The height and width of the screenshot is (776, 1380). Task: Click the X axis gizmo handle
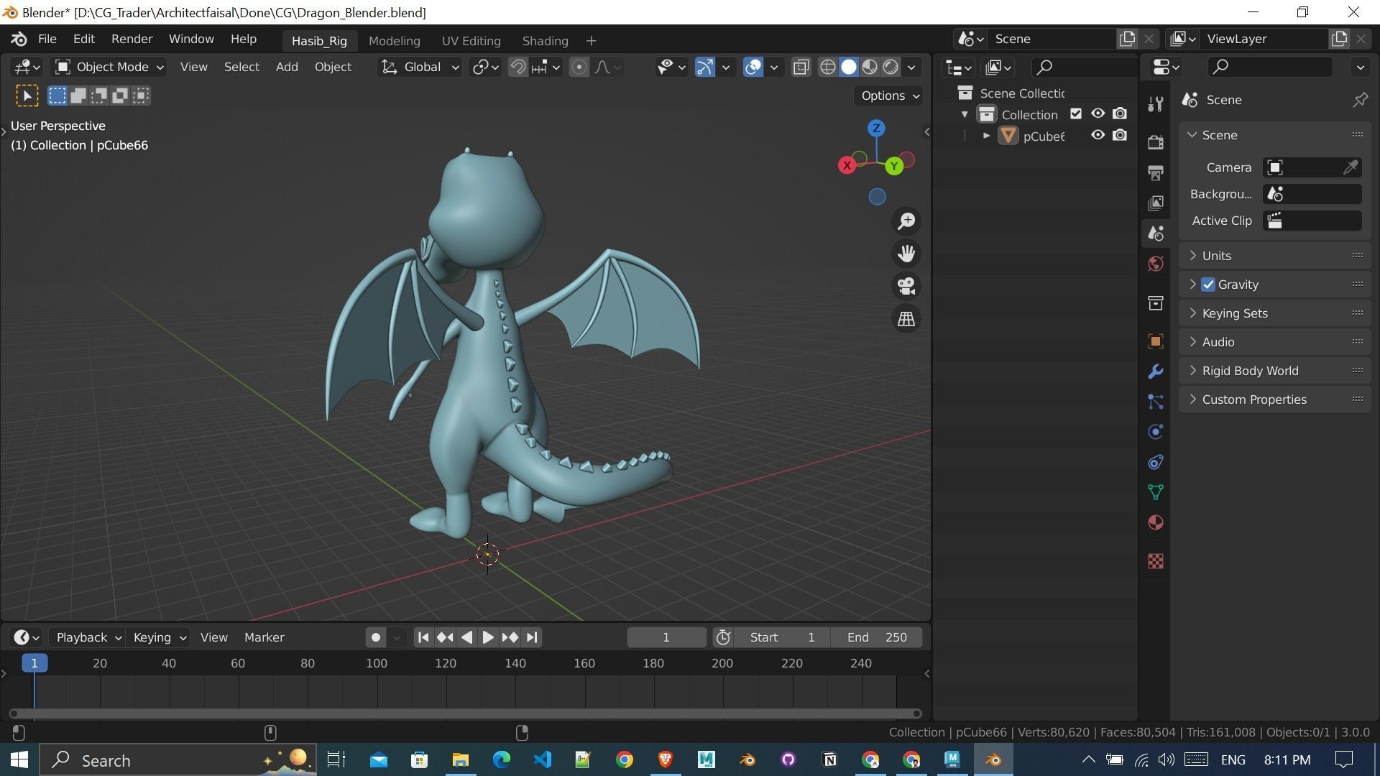847,165
